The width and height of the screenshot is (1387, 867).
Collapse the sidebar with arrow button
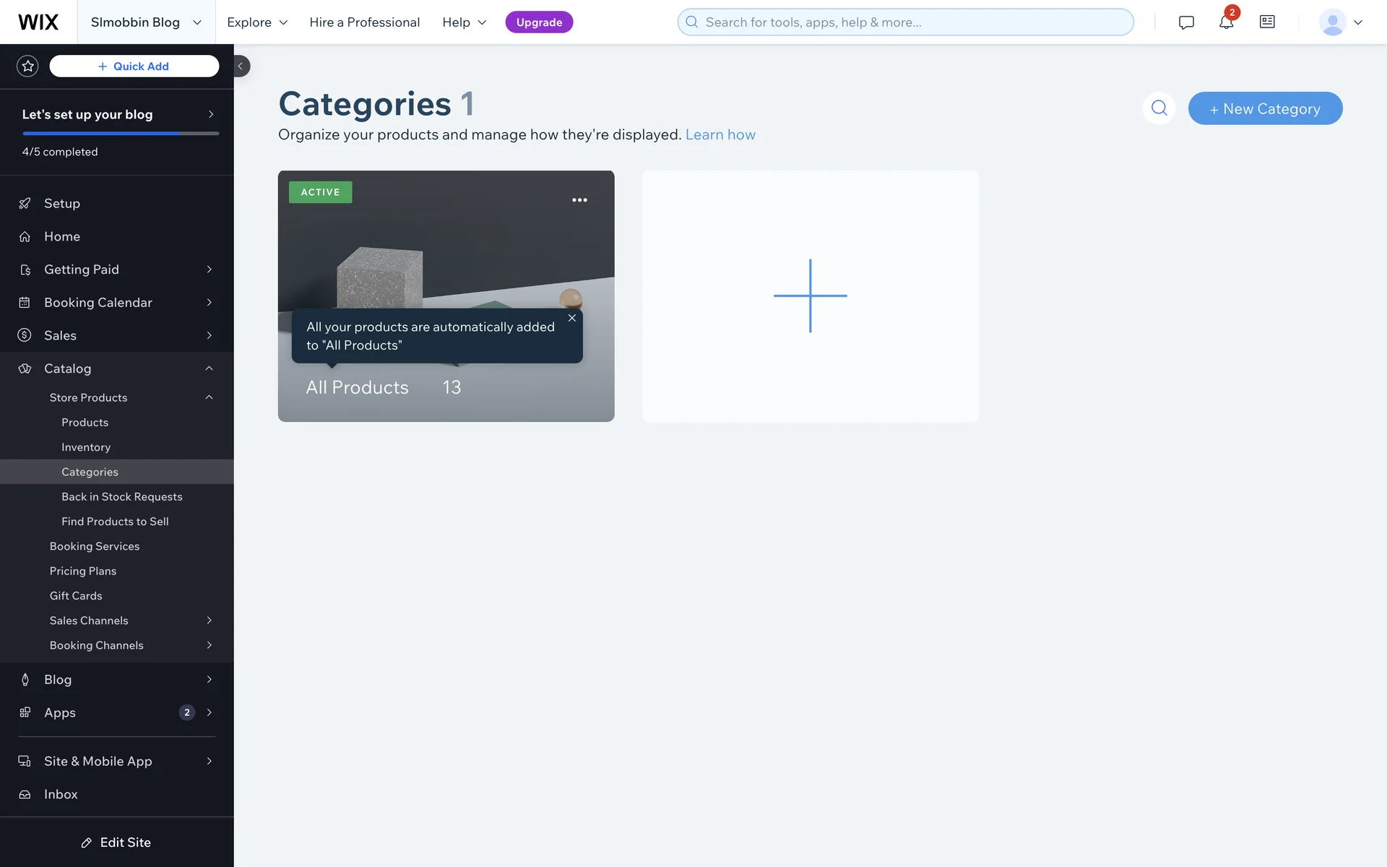241,66
